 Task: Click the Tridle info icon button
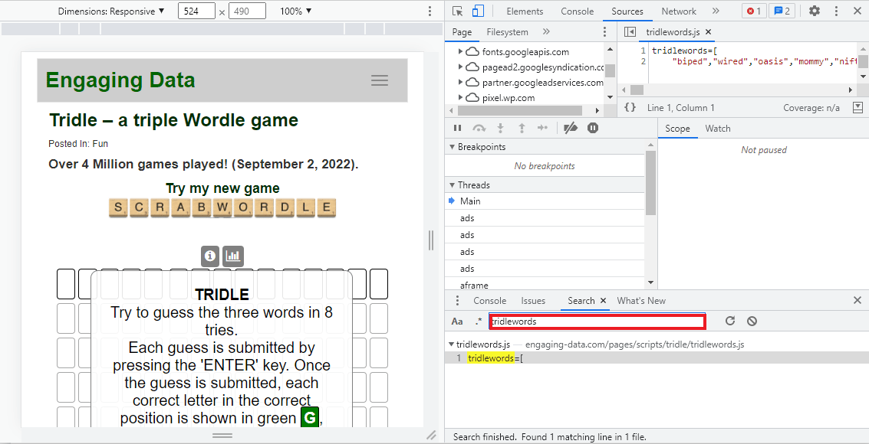[x=210, y=256]
